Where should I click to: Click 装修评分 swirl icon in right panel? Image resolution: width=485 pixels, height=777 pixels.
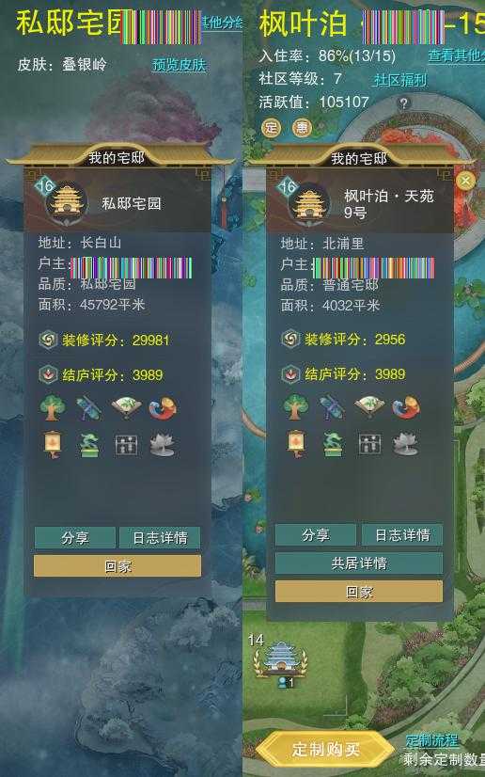(290, 340)
